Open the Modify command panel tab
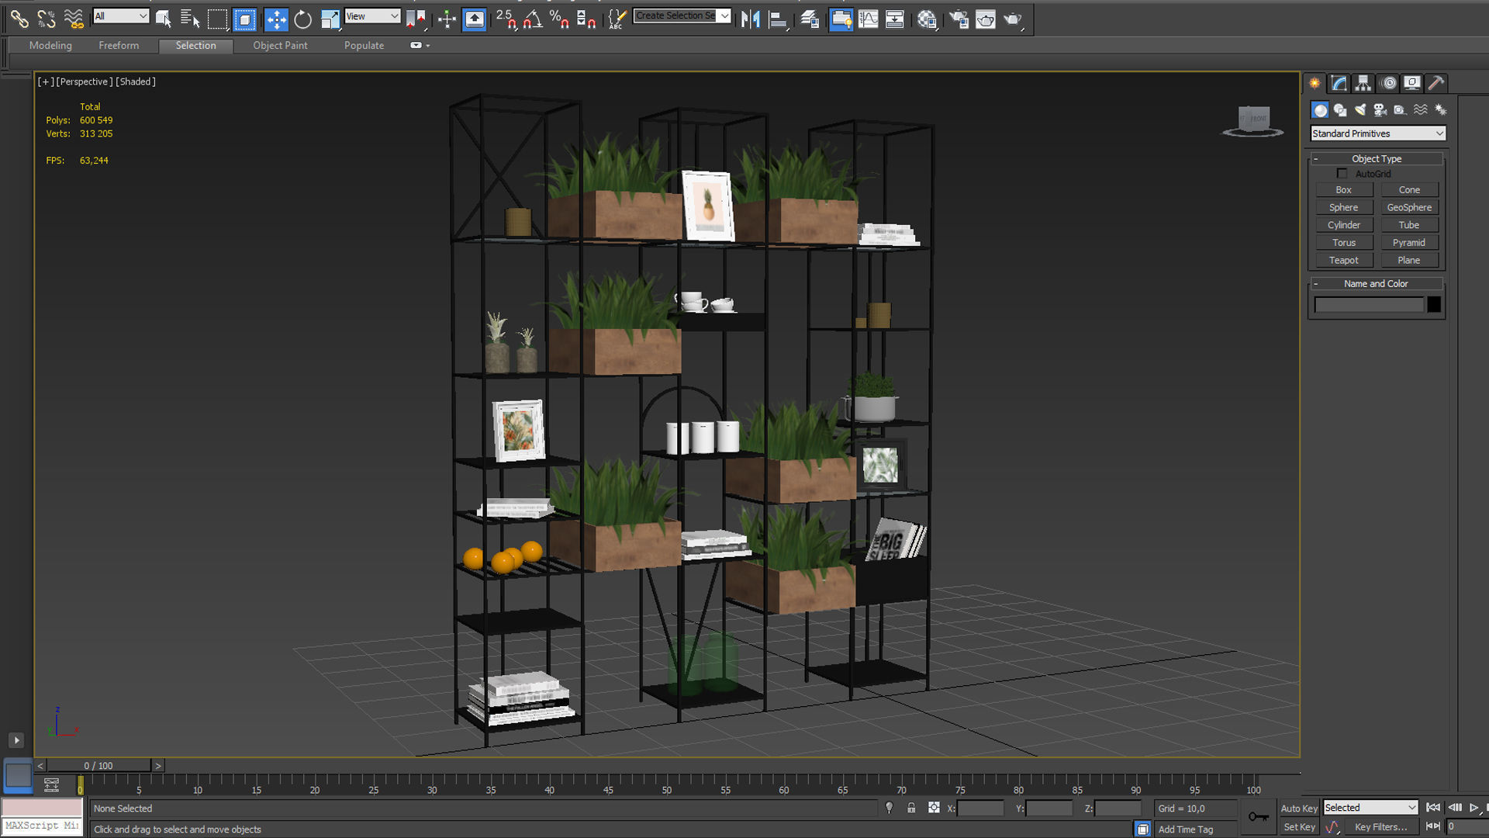This screenshot has width=1489, height=838. [x=1339, y=83]
